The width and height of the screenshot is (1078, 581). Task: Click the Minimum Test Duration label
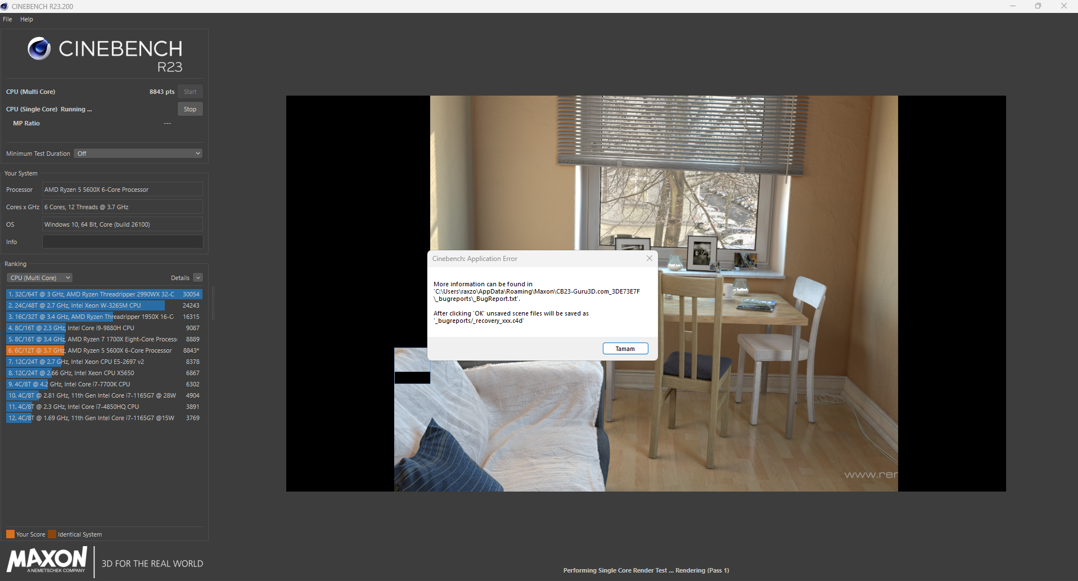coord(38,154)
